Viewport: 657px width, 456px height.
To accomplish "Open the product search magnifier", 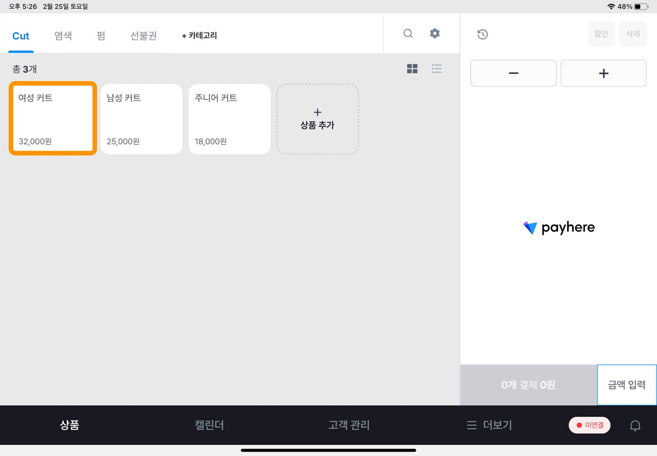I will (x=408, y=33).
